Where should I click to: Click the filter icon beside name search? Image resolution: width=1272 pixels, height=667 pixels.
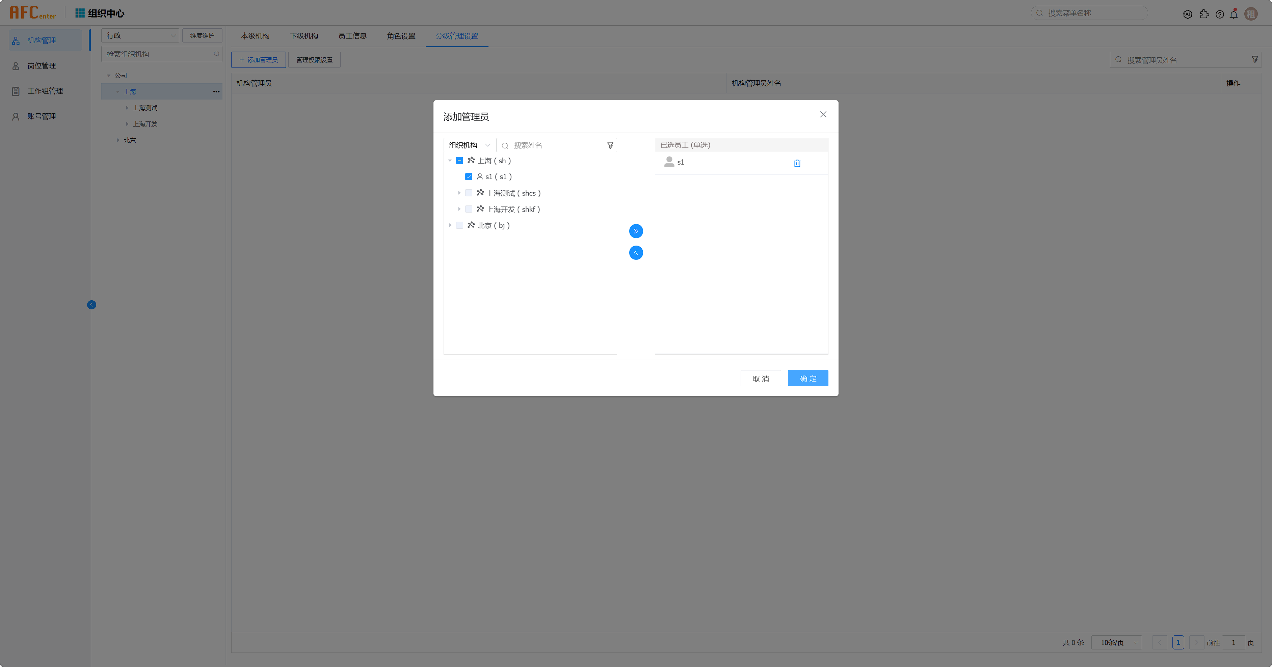click(610, 145)
